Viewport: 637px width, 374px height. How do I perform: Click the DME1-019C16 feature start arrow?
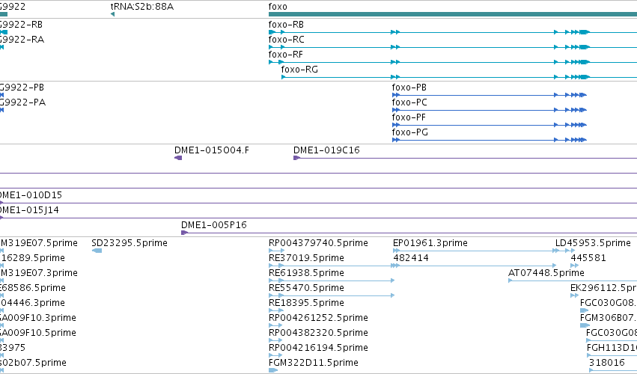296,158
